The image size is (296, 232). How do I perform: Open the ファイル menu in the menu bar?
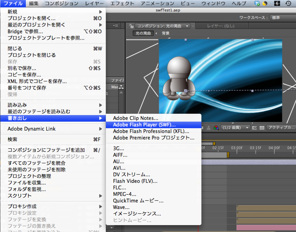(13, 3)
